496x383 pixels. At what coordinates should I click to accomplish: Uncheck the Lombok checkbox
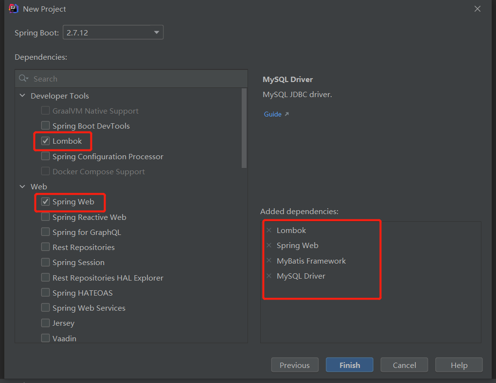tap(45, 141)
